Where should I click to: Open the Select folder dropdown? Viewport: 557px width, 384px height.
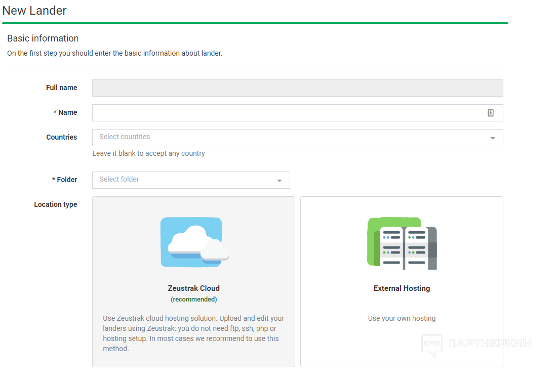coord(191,180)
